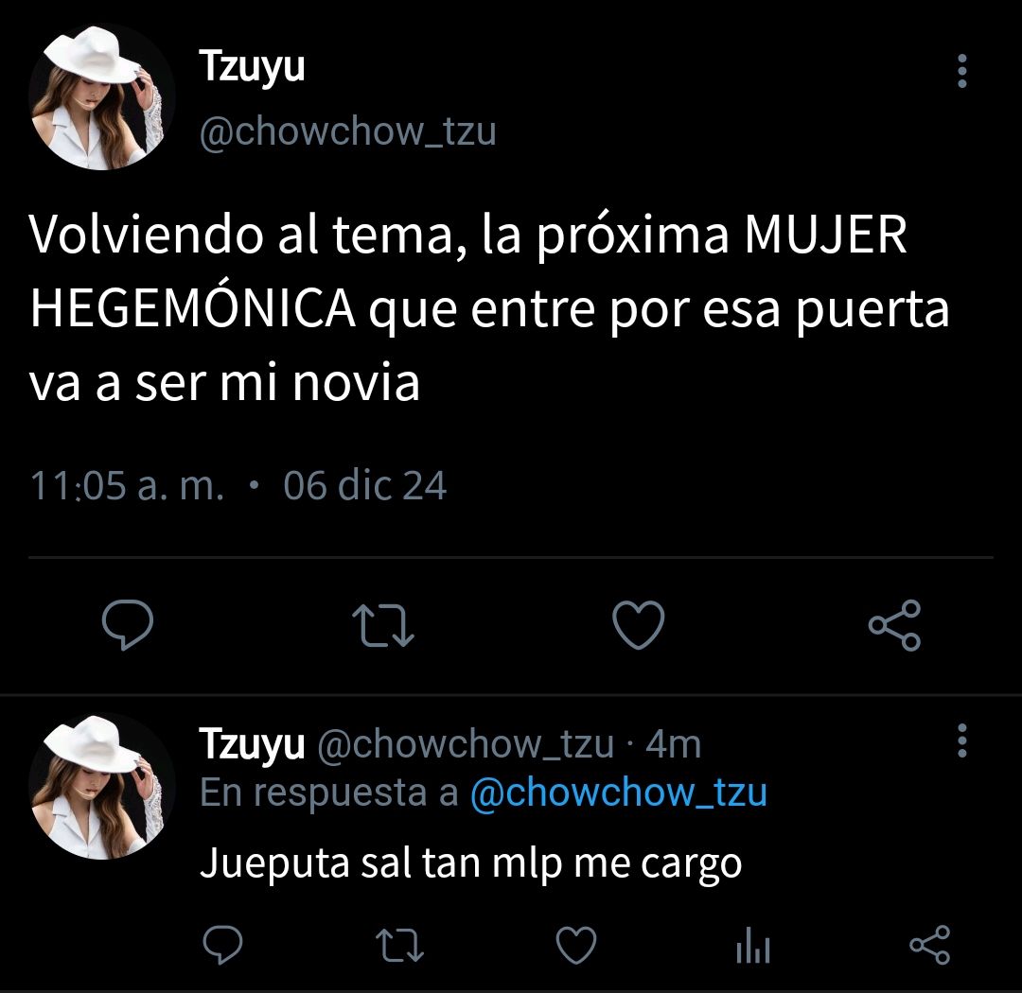Click Tzuyu name in the reply header
The width and height of the screenshot is (1022, 993).
252,745
